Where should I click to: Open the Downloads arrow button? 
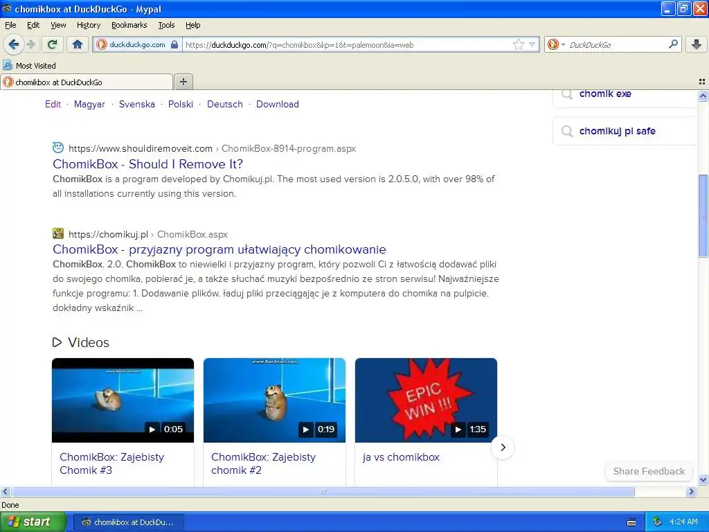[697, 44]
